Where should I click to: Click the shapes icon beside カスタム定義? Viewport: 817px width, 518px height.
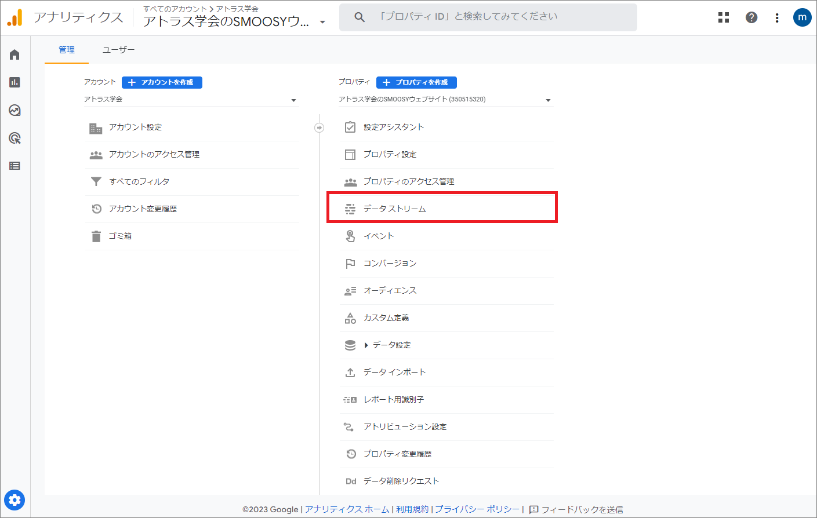click(x=350, y=318)
